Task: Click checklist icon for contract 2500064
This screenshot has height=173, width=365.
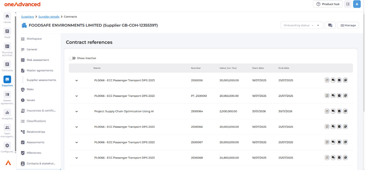Action: [x=339, y=111]
